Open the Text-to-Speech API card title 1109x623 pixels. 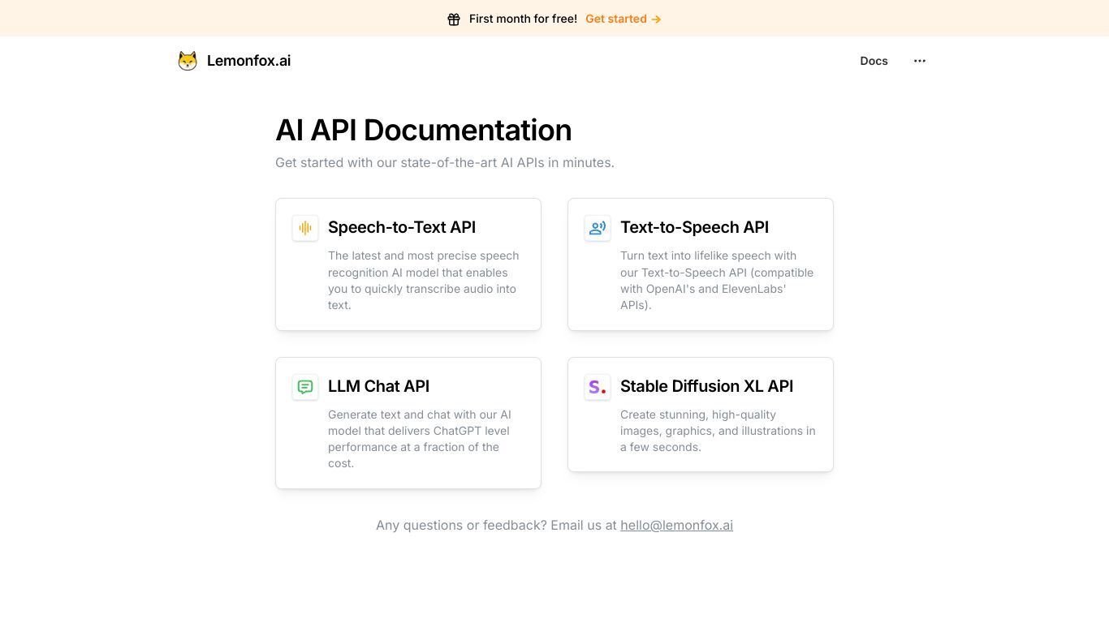(x=694, y=227)
